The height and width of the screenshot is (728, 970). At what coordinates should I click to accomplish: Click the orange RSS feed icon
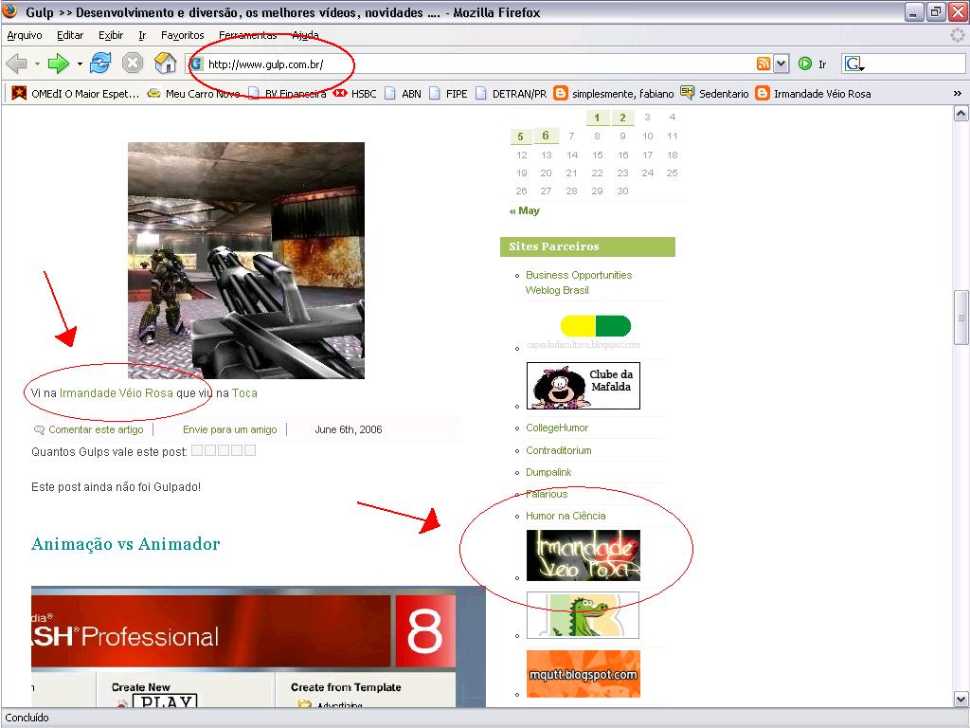pos(763,64)
